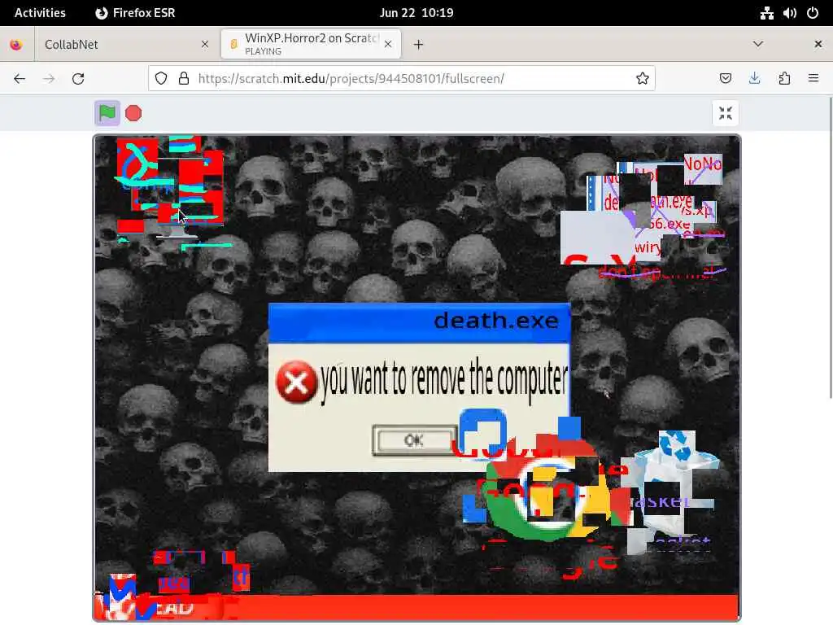Viewport: 833px width, 625px height.
Task: Select the WinXP.Horror2 on Scratch tab
Action: tap(311, 44)
